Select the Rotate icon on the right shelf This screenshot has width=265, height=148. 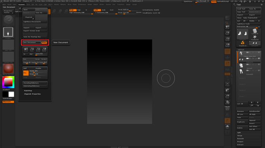tap(227, 102)
